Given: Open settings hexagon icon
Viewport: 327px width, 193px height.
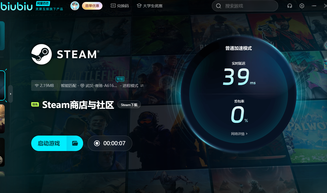Looking at the screenshot, I should [x=302, y=6].
